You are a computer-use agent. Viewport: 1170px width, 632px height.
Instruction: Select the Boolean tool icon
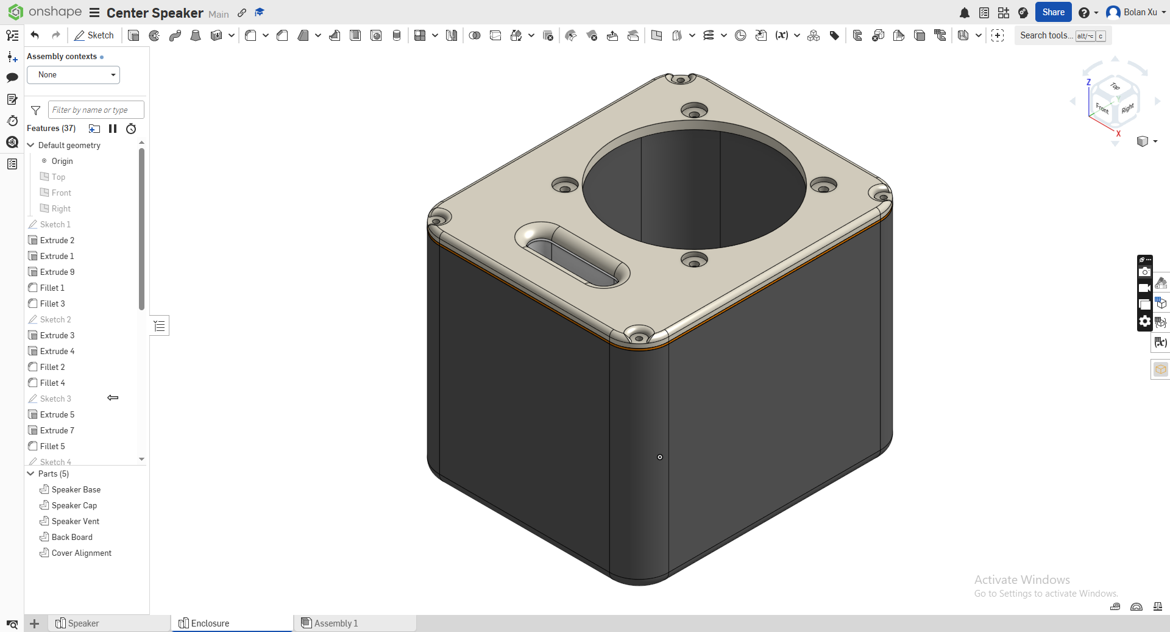click(475, 35)
